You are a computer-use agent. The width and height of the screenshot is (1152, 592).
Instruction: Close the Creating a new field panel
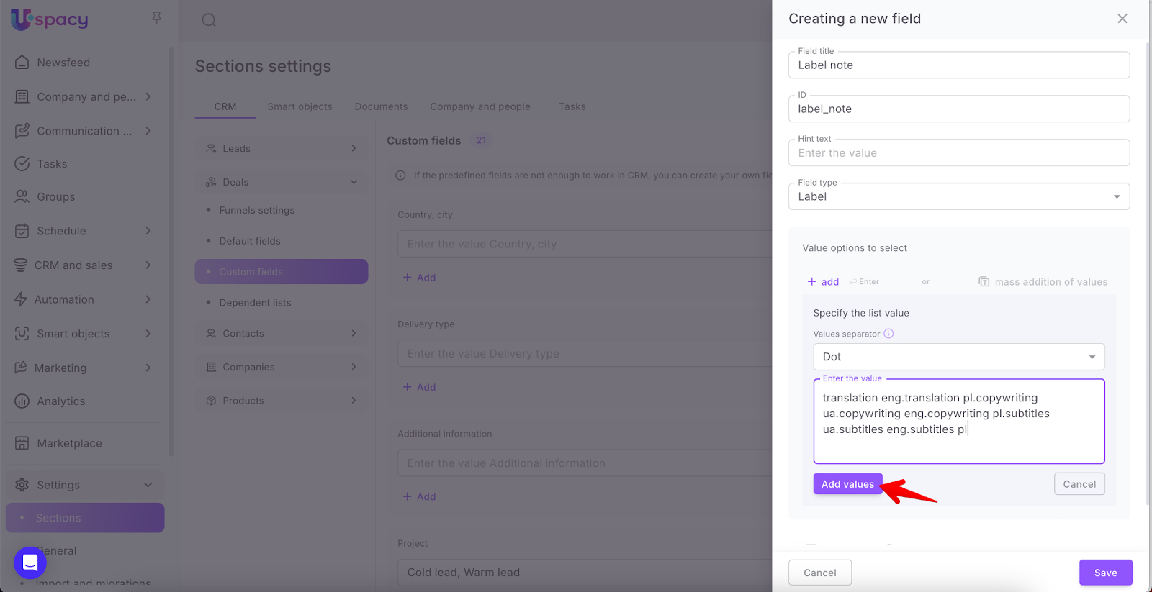[x=1122, y=19]
